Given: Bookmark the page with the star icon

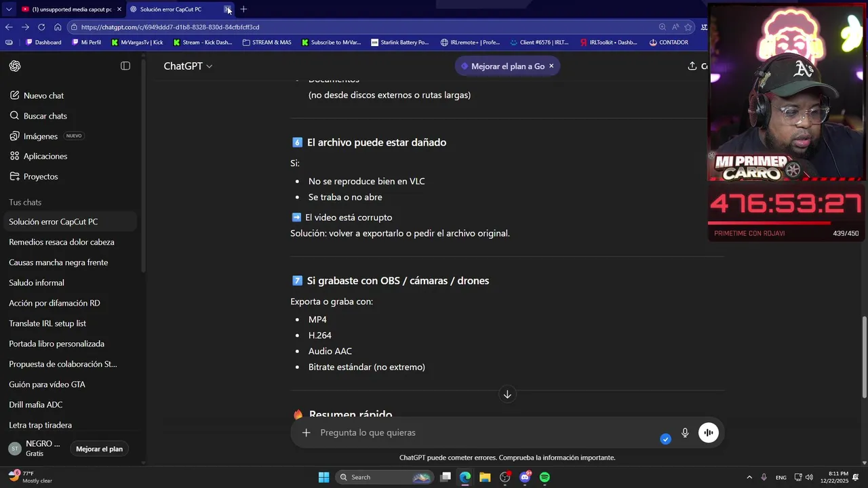Looking at the screenshot, I should (x=688, y=27).
